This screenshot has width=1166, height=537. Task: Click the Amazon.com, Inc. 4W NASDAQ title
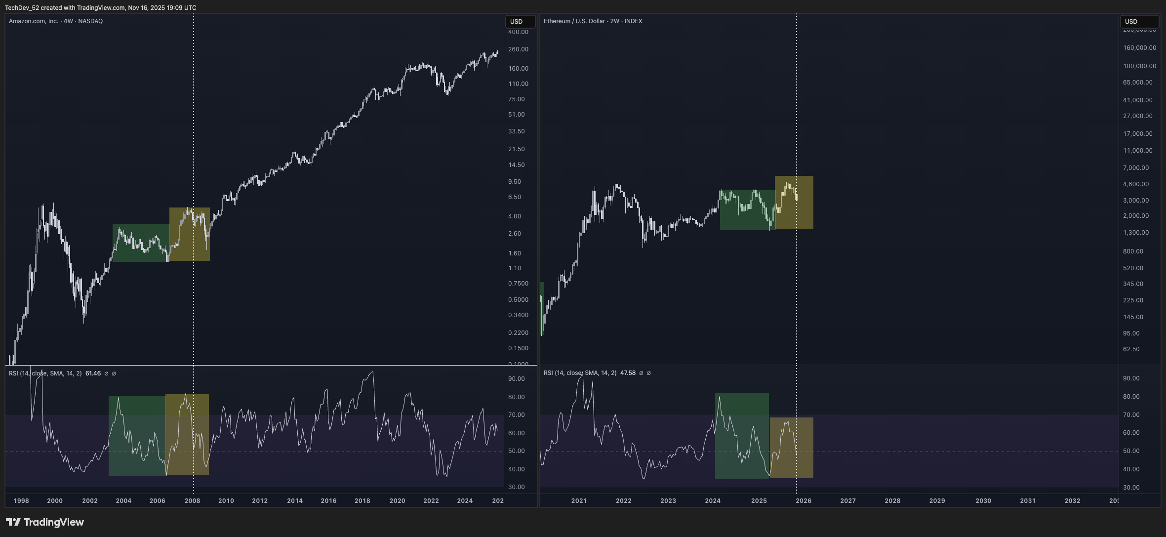coord(56,21)
